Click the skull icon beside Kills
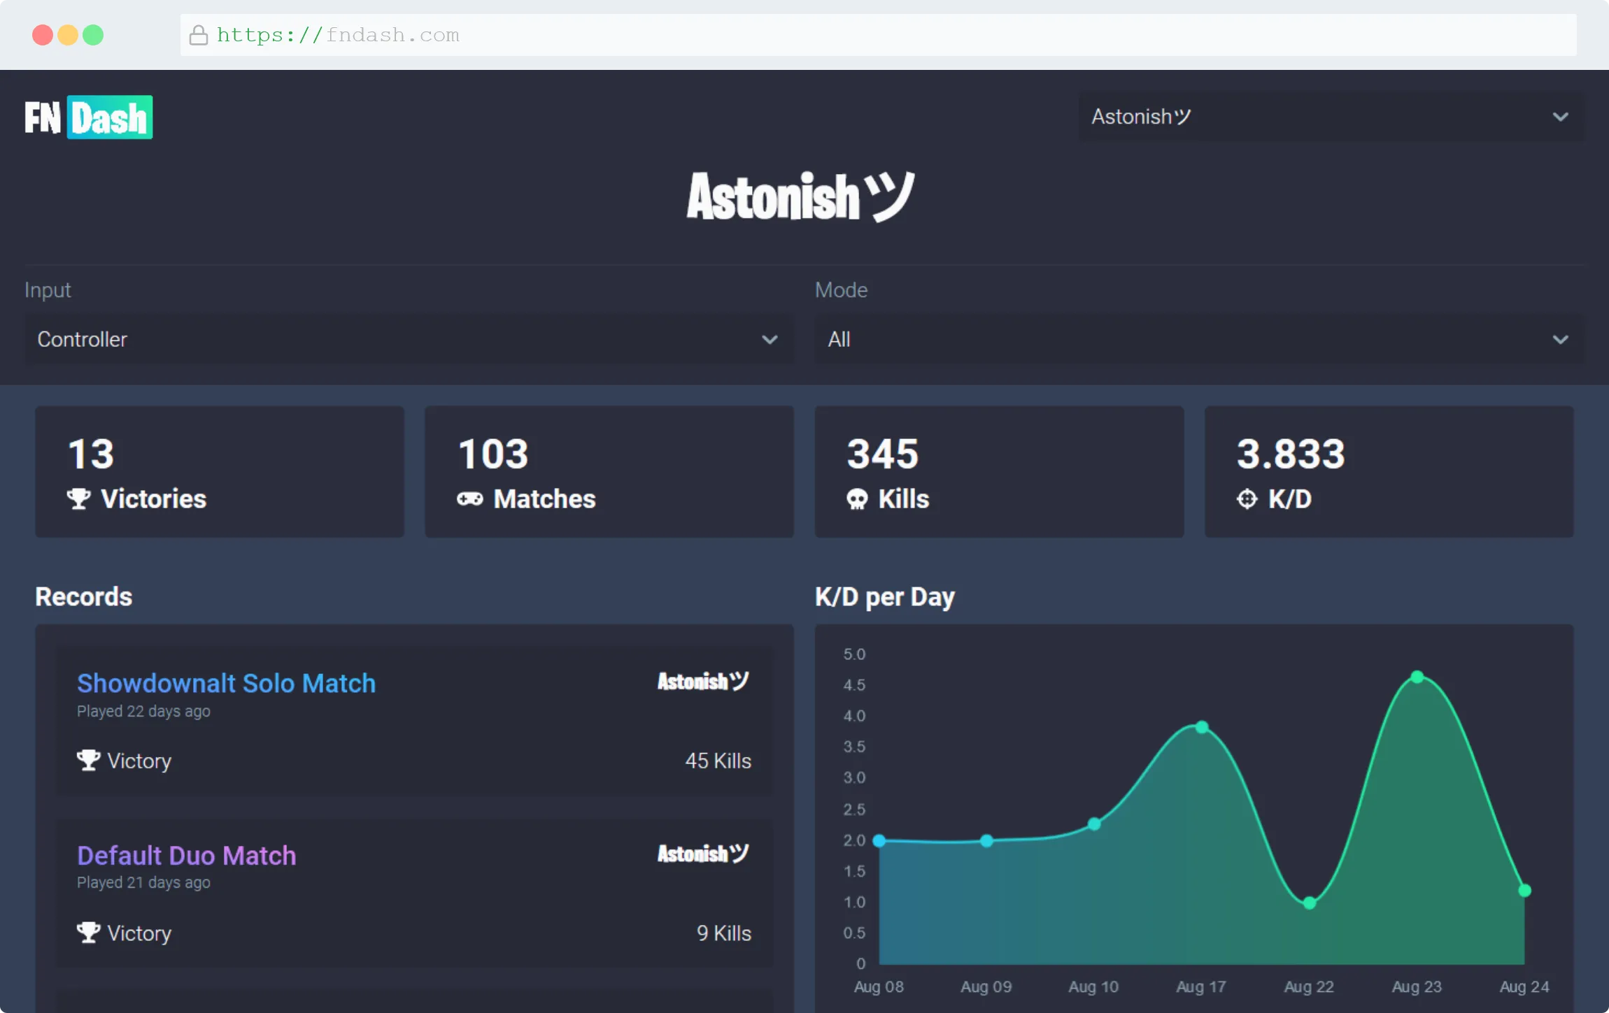Viewport: 1609px width, 1013px height. (x=857, y=499)
